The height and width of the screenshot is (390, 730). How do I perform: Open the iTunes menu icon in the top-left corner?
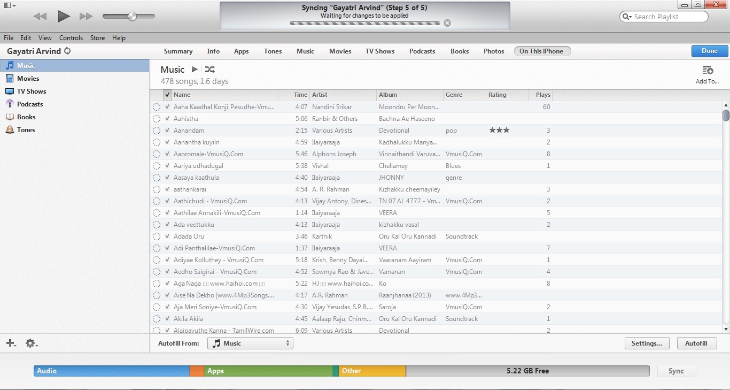click(10, 5)
